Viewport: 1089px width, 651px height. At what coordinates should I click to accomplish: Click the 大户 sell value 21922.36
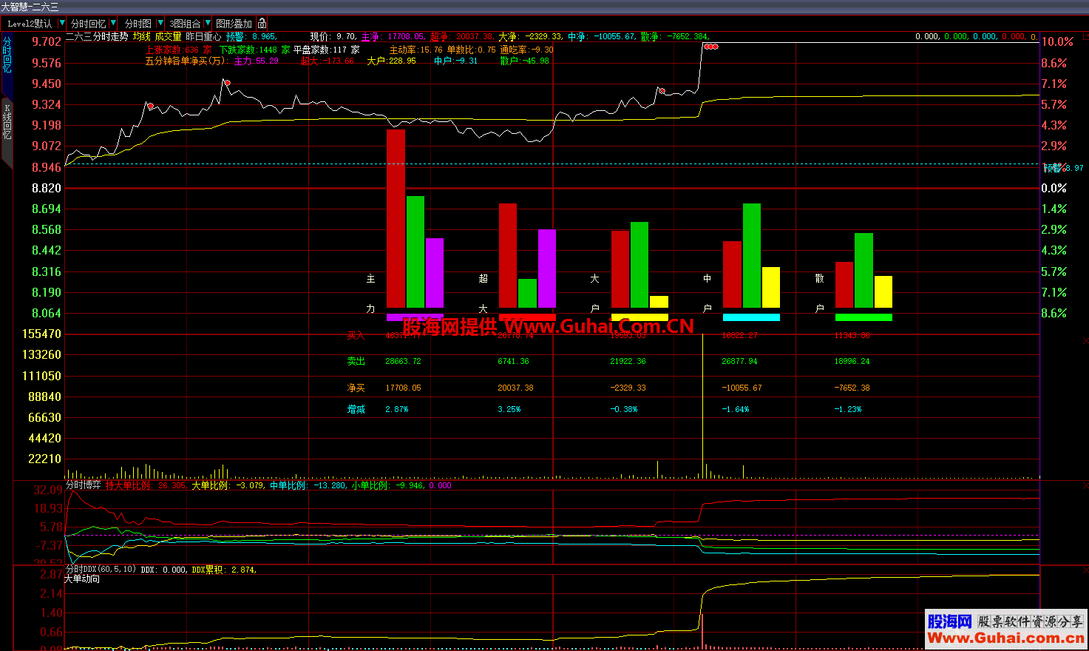click(628, 361)
